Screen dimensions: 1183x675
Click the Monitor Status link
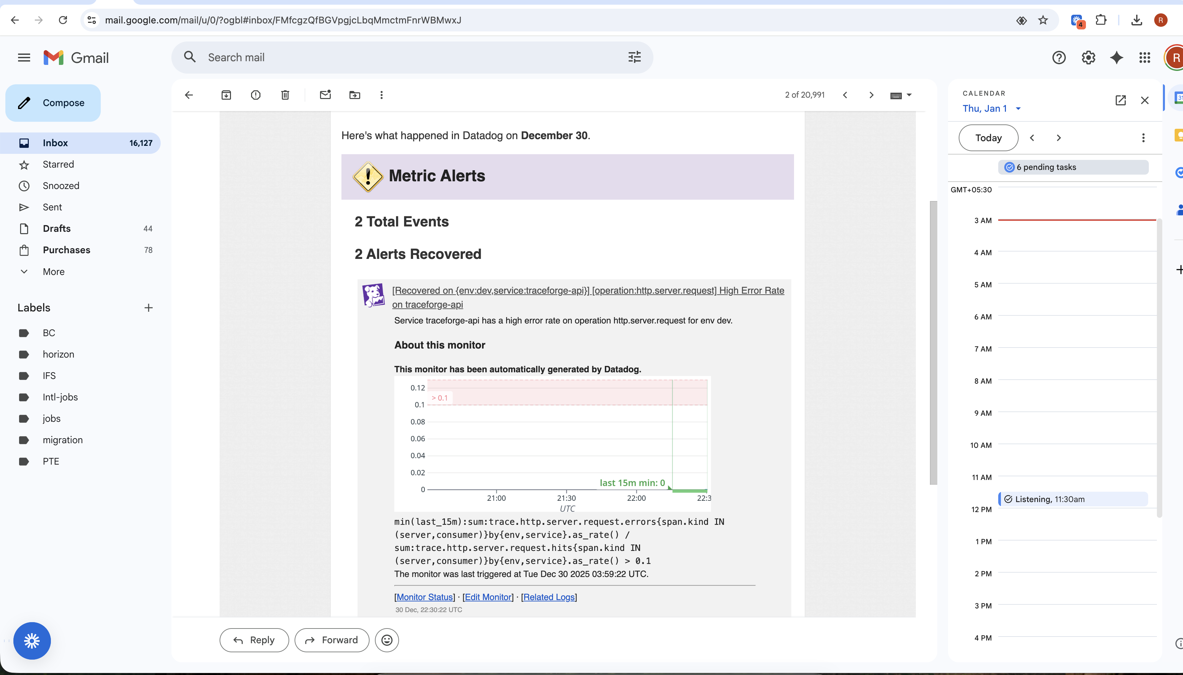point(424,597)
